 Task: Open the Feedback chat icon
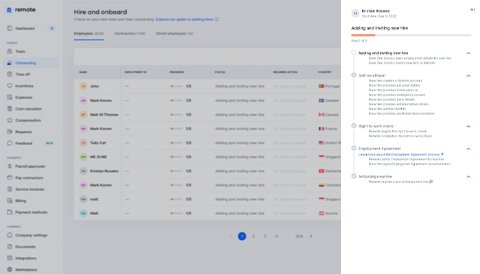point(10,143)
